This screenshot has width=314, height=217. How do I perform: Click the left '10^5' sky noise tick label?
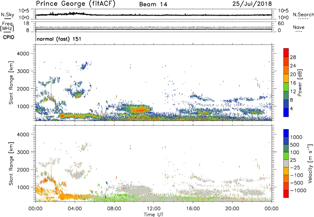pos(24,11)
